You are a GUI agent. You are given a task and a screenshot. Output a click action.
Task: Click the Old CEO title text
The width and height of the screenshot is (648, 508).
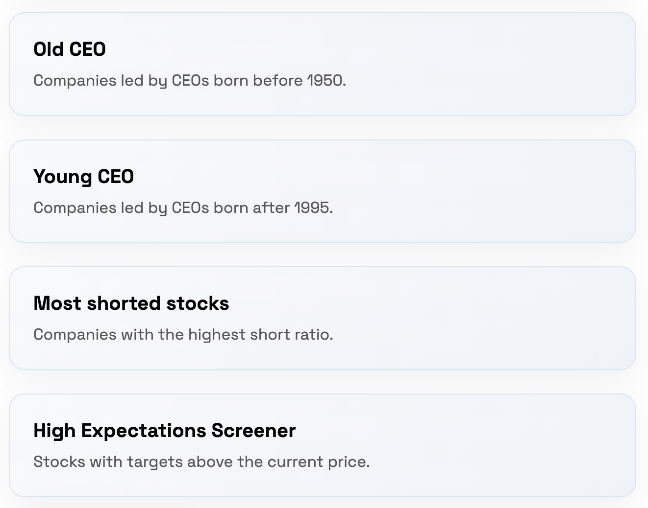(x=69, y=49)
